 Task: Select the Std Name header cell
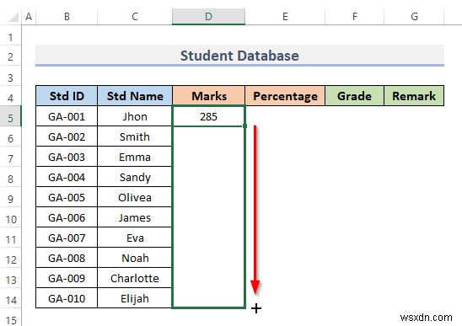coord(135,96)
